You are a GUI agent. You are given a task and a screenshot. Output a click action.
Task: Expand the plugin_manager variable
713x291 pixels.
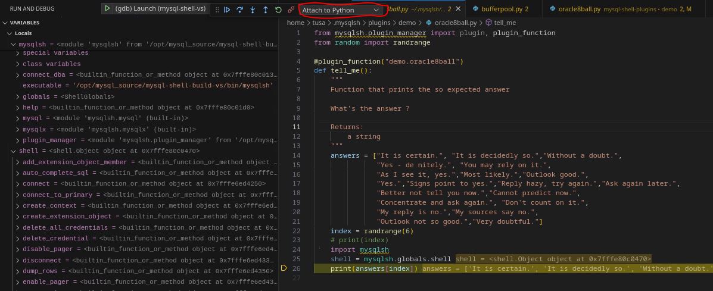click(x=17, y=140)
